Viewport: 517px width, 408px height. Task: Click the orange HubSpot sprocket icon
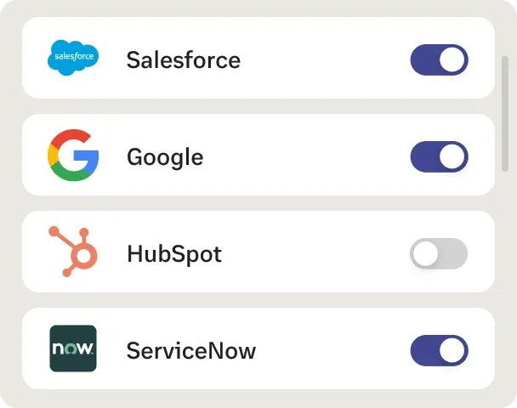pyautogui.click(x=73, y=252)
